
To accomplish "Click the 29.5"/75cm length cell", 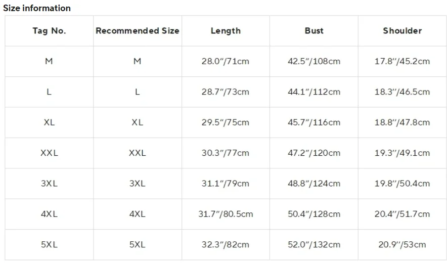I will pyautogui.click(x=226, y=122).
